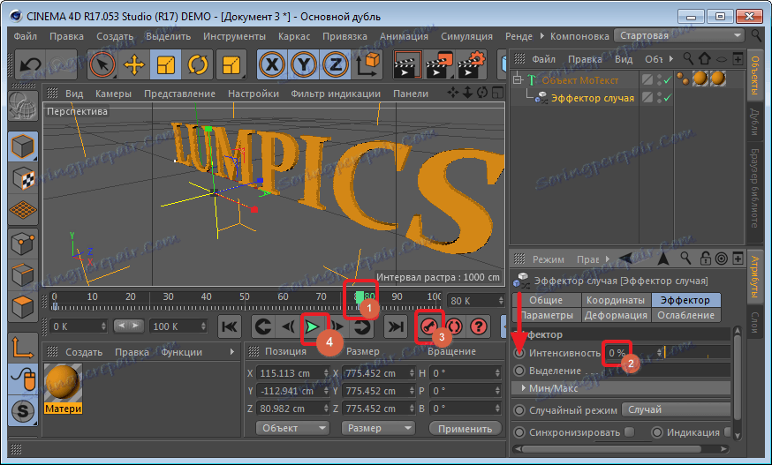Image resolution: width=772 pixels, height=465 pixels.
Task: Click Применить button
Action: pos(465,429)
